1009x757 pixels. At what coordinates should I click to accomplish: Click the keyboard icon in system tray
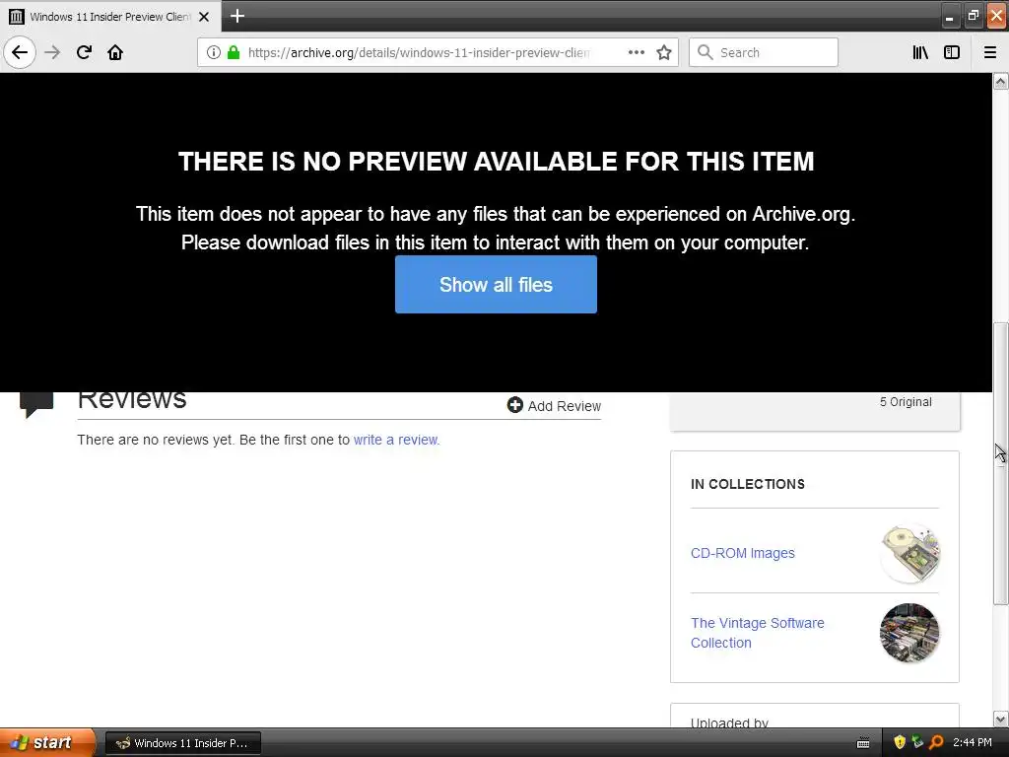(863, 743)
